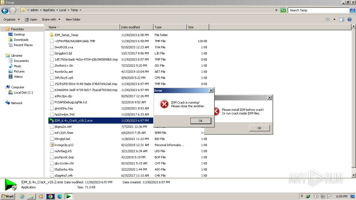Select Libraries in navigation pane

point(17,56)
